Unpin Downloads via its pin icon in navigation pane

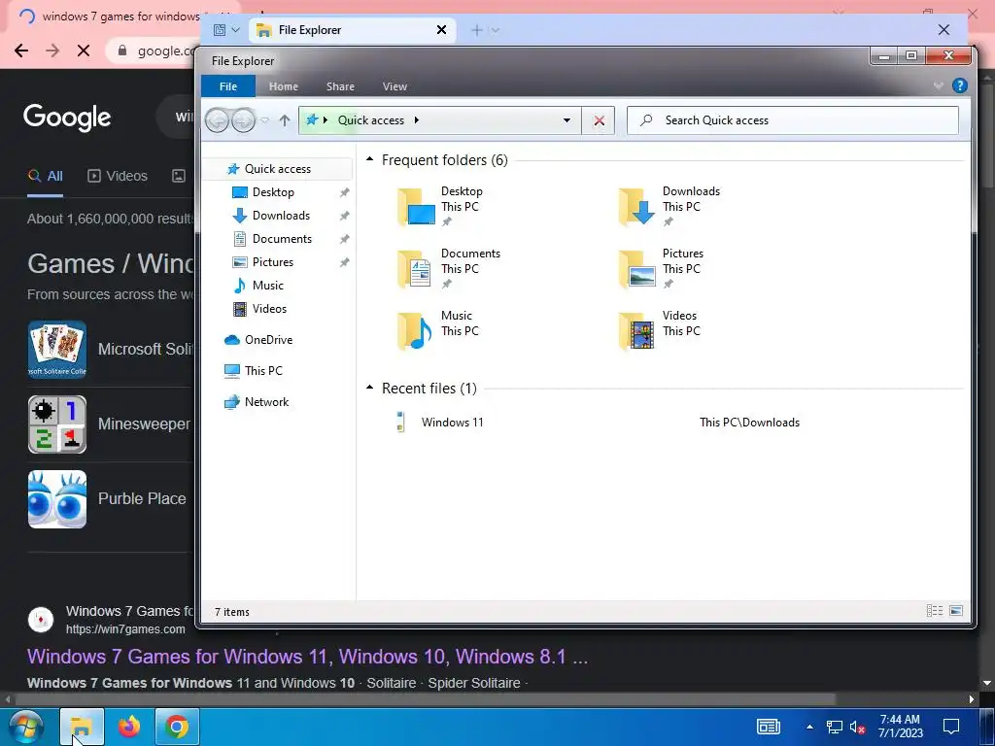pos(345,216)
